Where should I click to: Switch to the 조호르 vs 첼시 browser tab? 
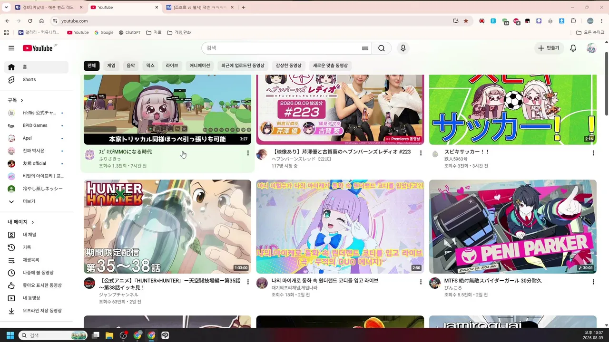tap(200, 7)
